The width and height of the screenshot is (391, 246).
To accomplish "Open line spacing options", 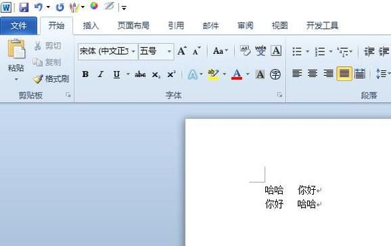I will pos(383,74).
